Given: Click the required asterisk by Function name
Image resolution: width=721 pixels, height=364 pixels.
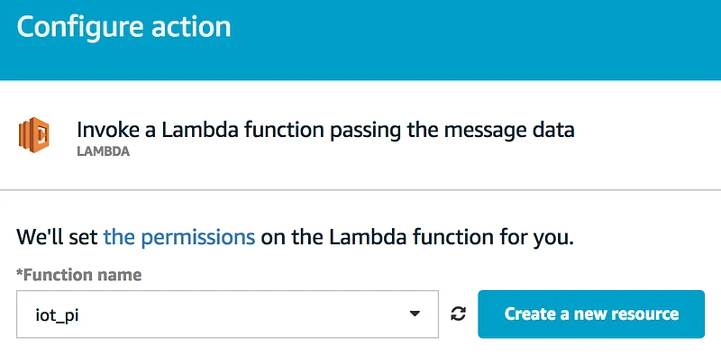Looking at the screenshot, I should (19, 273).
